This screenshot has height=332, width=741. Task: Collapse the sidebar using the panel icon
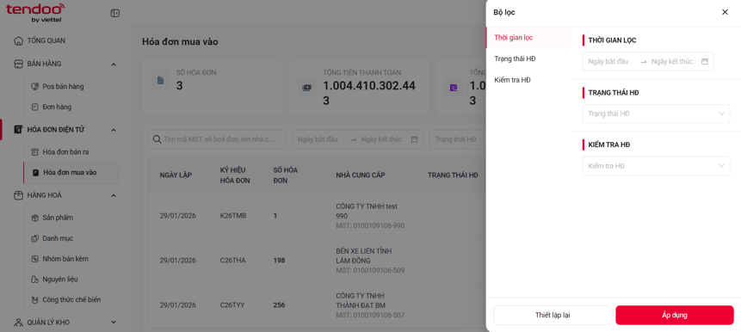(114, 13)
